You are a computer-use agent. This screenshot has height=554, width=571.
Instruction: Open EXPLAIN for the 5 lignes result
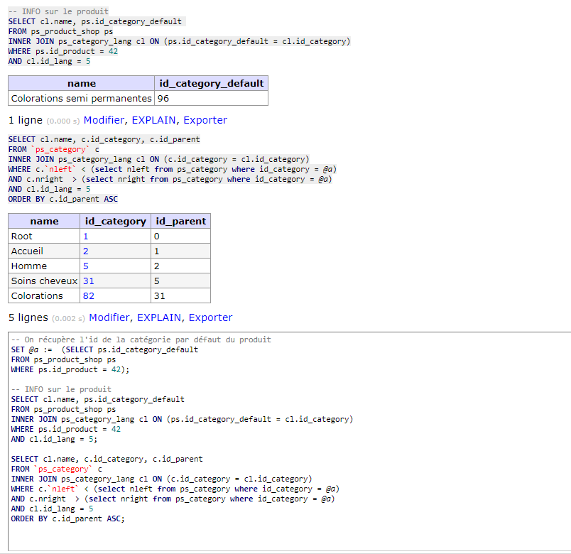(x=159, y=317)
